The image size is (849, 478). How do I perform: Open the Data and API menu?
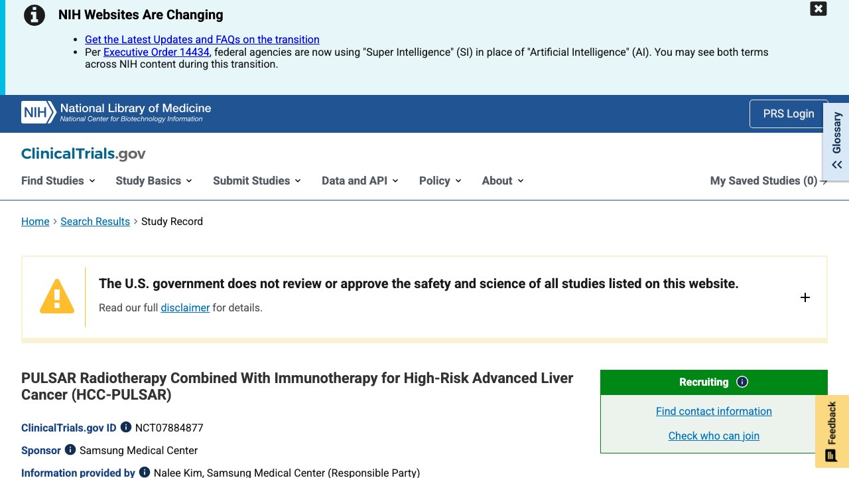pyautogui.click(x=359, y=181)
